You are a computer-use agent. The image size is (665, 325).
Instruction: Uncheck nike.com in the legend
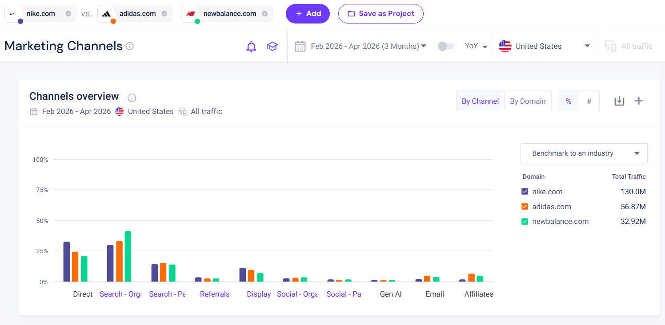[x=525, y=192]
